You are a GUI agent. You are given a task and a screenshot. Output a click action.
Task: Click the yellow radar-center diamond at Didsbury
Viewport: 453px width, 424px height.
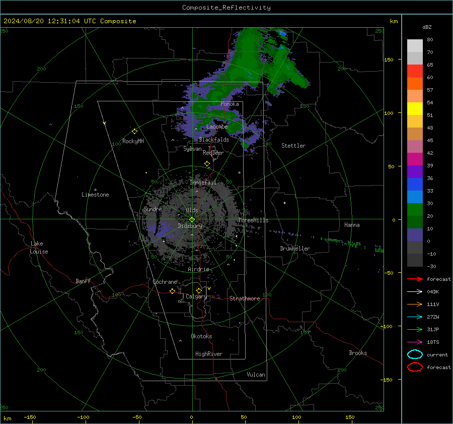pos(192,220)
